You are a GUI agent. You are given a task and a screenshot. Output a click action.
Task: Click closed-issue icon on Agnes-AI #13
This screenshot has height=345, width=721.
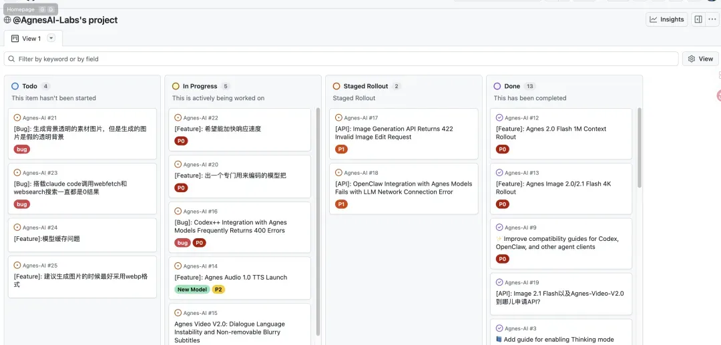pyautogui.click(x=499, y=173)
